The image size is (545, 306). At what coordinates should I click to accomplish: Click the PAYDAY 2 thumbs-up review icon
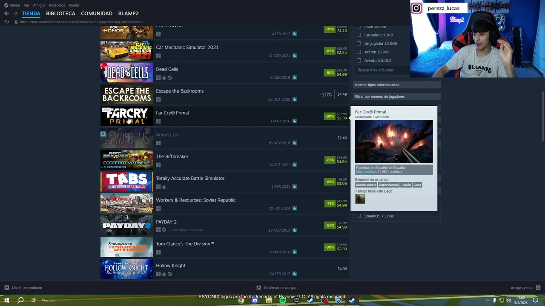(x=294, y=230)
